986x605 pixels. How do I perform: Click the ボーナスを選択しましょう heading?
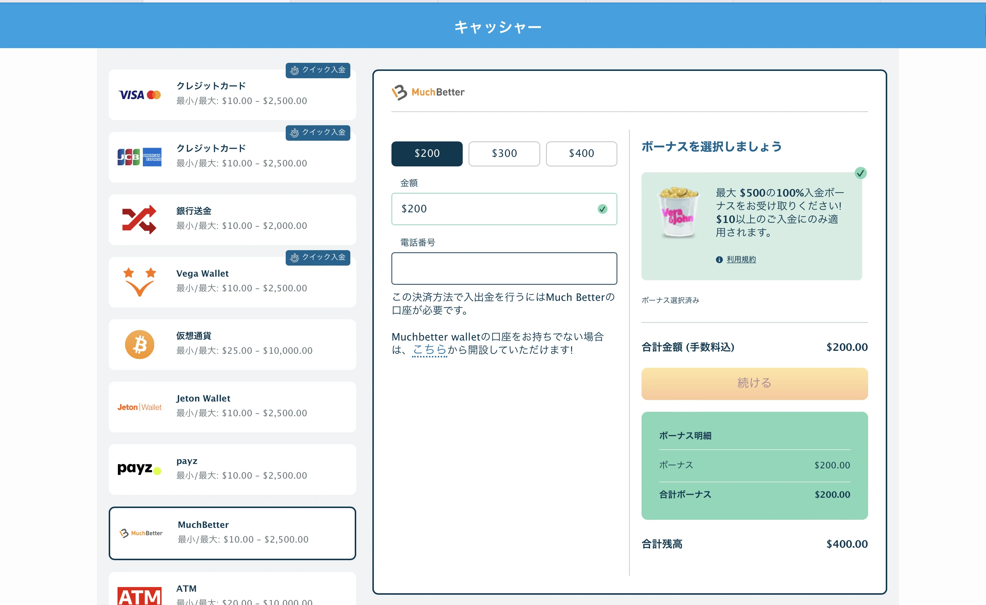[711, 147]
